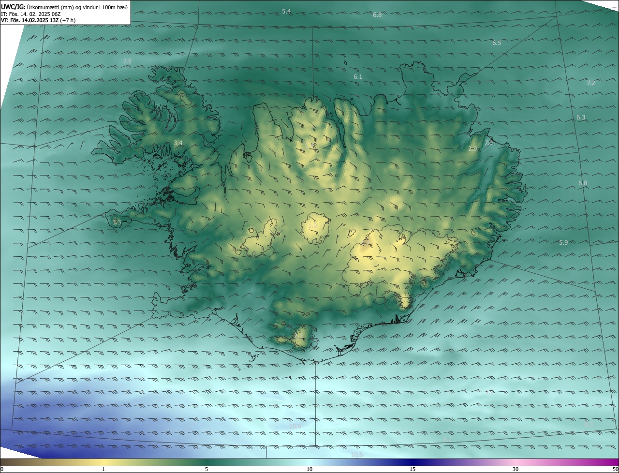This screenshot has height=473, width=619.
Task: Click the 10.5 value label above the color scale
Action: point(357,455)
